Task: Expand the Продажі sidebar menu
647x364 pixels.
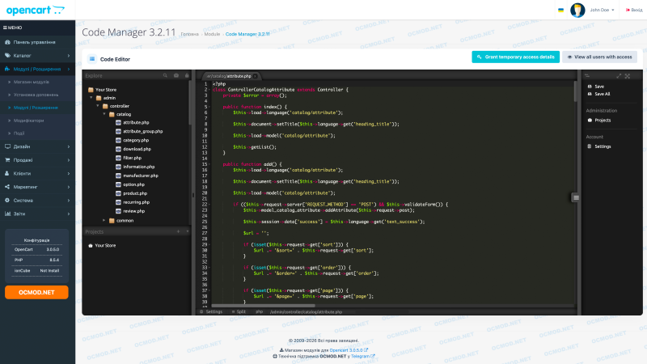Action: [x=37, y=159]
